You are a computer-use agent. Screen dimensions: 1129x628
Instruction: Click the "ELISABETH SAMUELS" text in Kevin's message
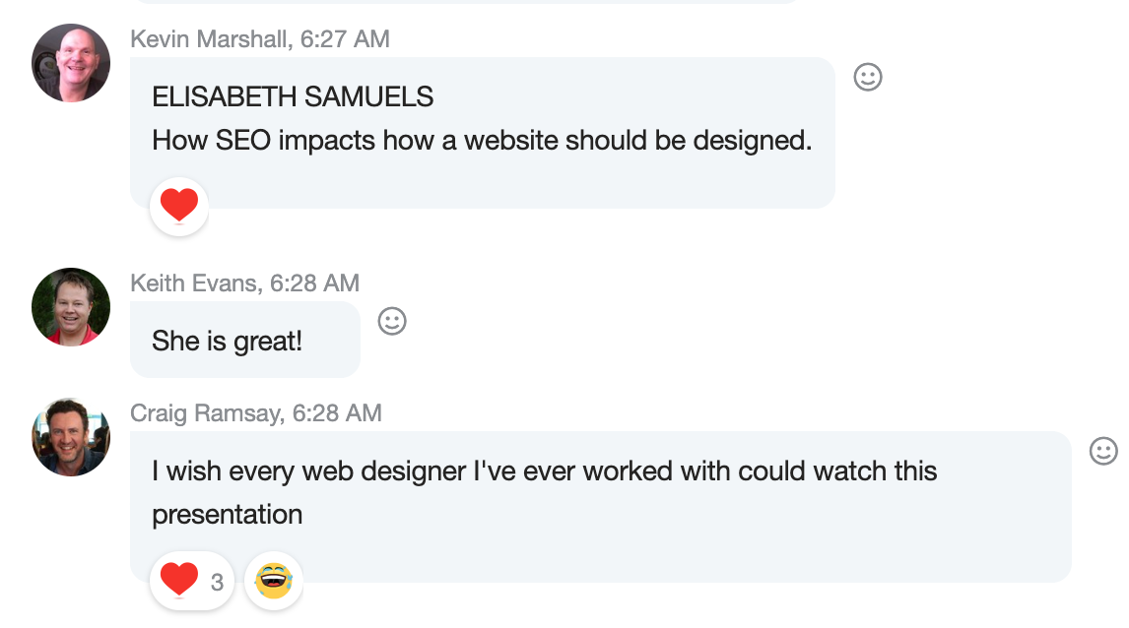point(293,96)
